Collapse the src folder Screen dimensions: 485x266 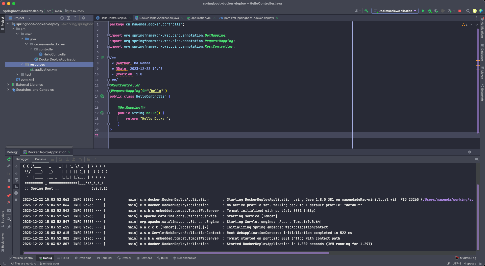pos(13,29)
